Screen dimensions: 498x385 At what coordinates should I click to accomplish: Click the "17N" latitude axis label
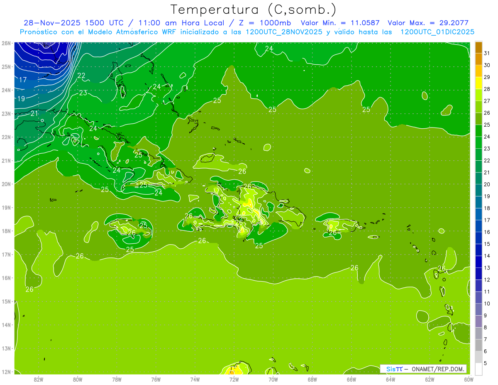pos(6,255)
